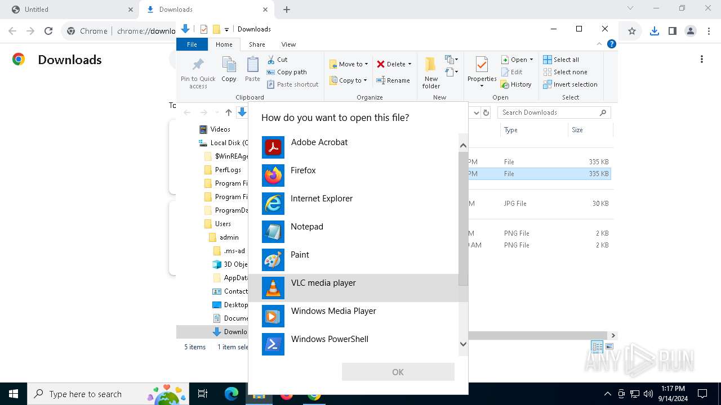Click the JPG File row
The image size is (721, 405).
540,204
